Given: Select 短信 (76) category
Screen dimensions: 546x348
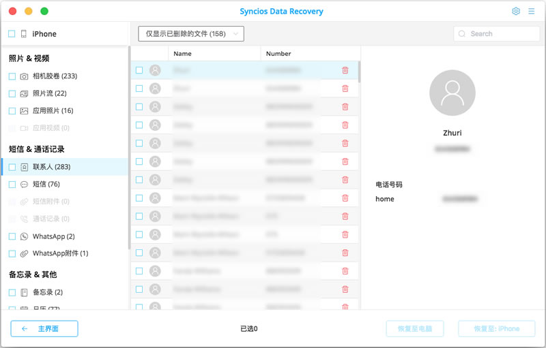Looking at the screenshot, I should (x=65, y=184).
